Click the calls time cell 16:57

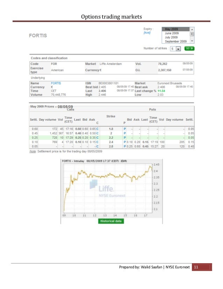point(69,133)
